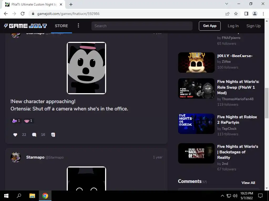
Task: Place a sticker on the Ortensia post
Action: click(x=53, y=135)
